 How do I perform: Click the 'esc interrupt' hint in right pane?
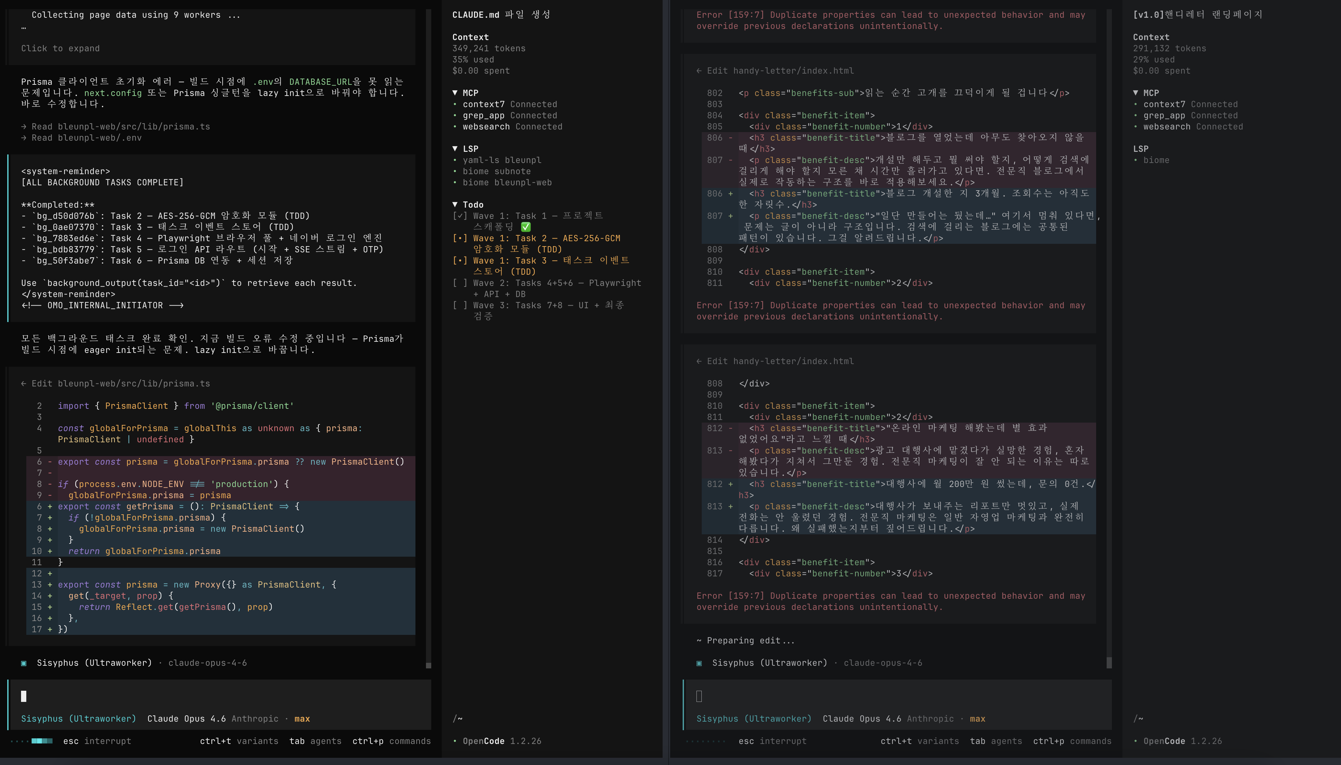tap(772, 741)
